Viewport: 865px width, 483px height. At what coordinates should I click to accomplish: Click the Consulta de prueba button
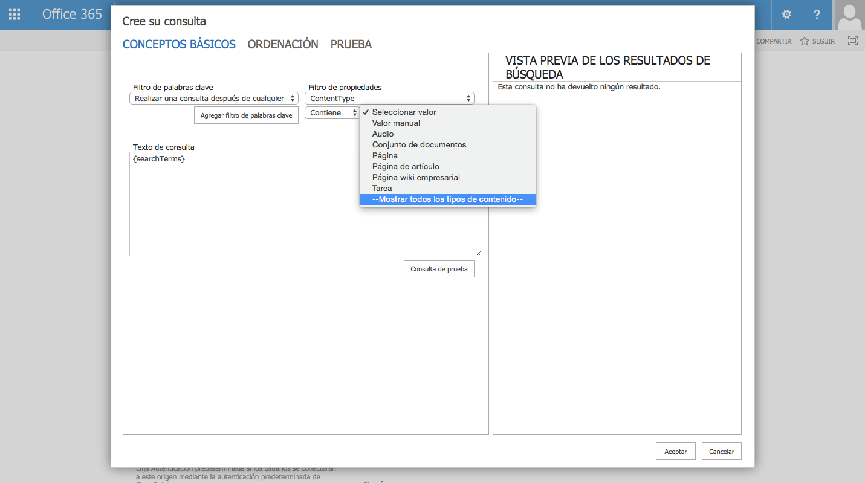pos(439,268)
